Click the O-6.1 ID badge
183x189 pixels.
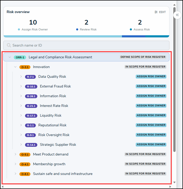click(x=25, y=174)
